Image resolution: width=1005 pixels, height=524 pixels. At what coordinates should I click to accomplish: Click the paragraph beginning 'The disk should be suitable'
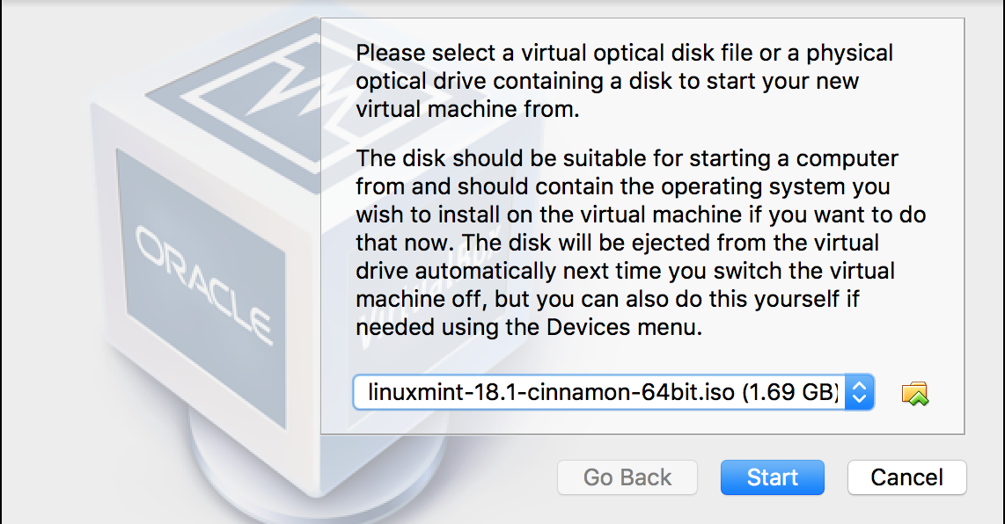(x=641, y=242)
